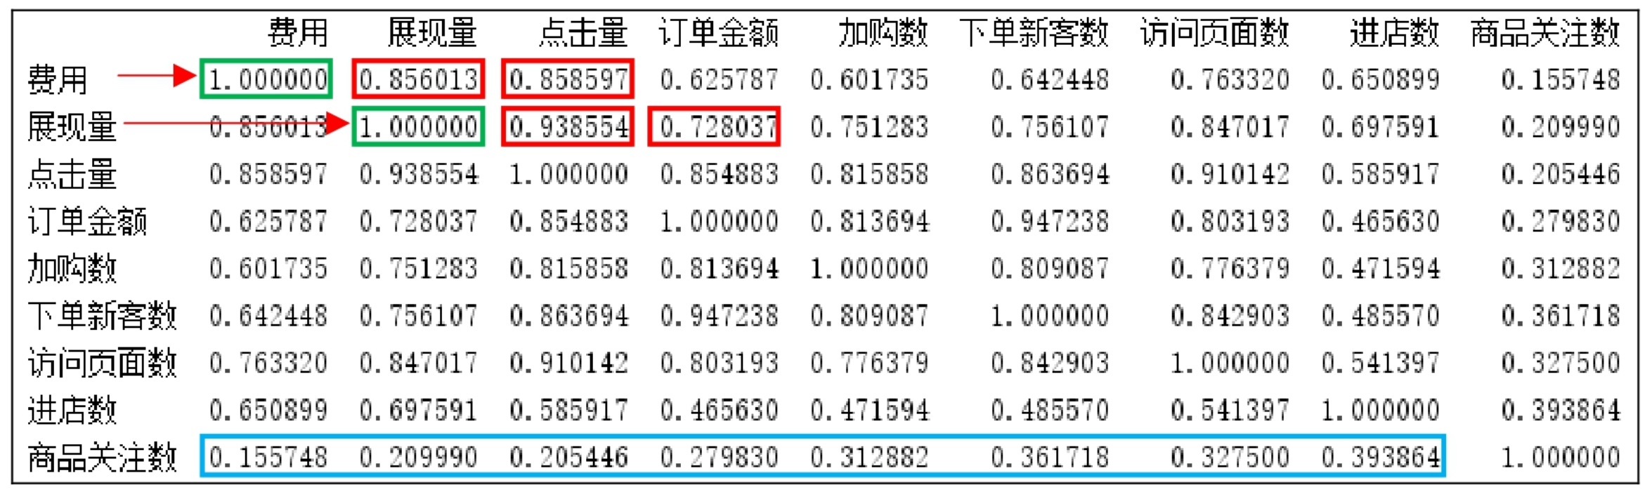This screenshot has height=492, width=1652.
Task: Select 0.155748 inside the blue box
Action: point(268,457)
